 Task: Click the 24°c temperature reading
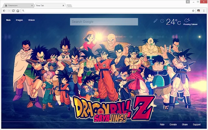173,22
